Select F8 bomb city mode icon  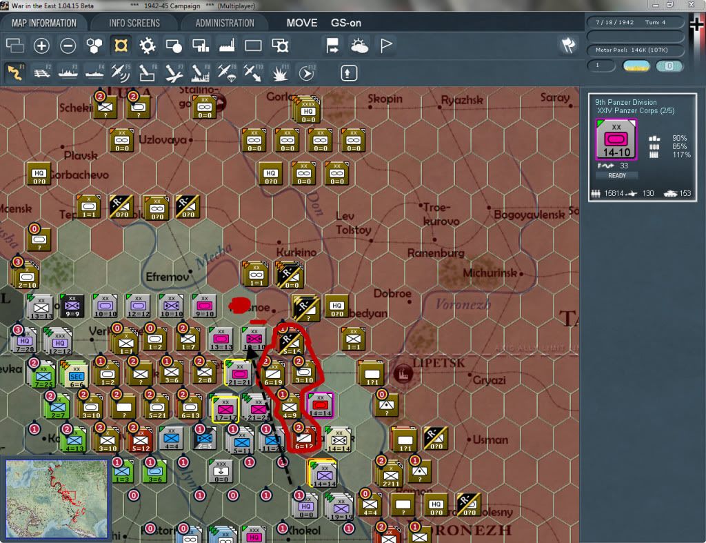(x=201, y=73)
